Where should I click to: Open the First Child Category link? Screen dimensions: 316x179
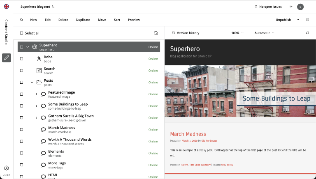[x=200, y=165]
